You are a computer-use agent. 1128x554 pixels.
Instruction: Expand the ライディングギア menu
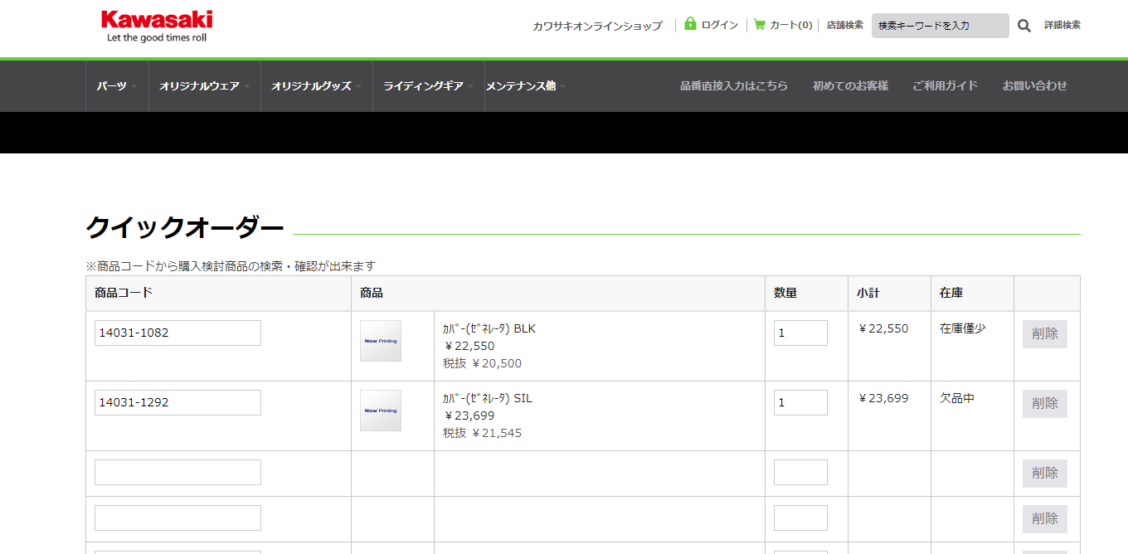coord(428,85)
